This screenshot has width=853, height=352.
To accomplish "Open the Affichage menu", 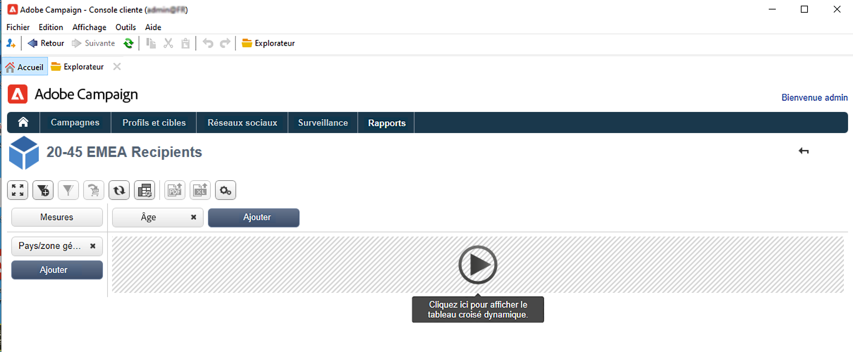I will point(89,27).
